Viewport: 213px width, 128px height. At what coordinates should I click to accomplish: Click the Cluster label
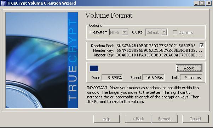[138, 32]
